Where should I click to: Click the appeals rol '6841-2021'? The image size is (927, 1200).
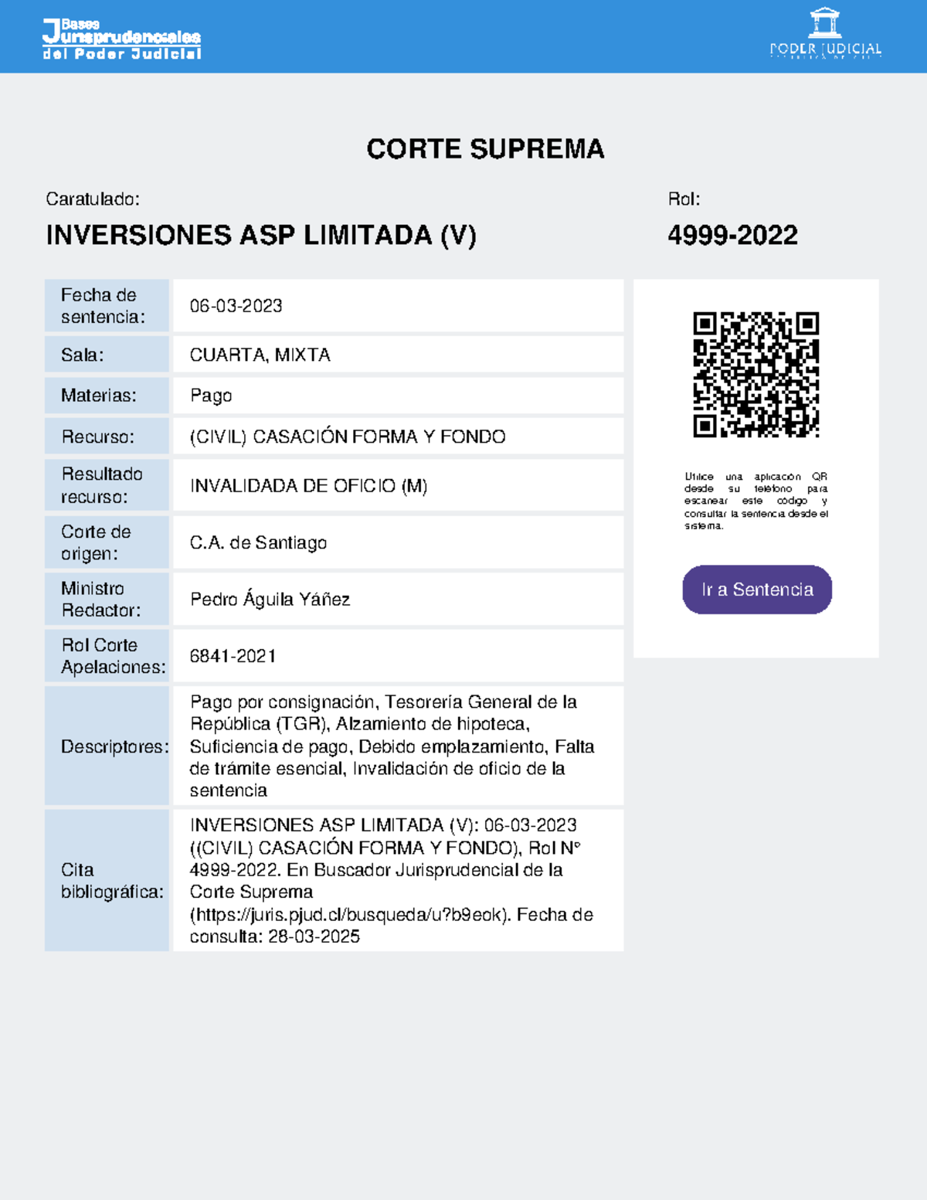tap(233, 656)
